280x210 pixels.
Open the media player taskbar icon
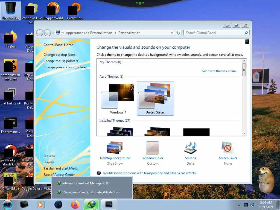(41, 205)
